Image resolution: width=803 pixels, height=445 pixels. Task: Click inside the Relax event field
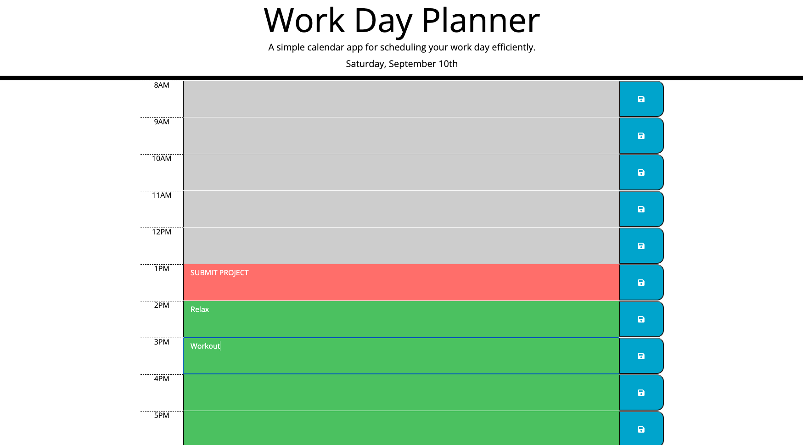[399, 319]
